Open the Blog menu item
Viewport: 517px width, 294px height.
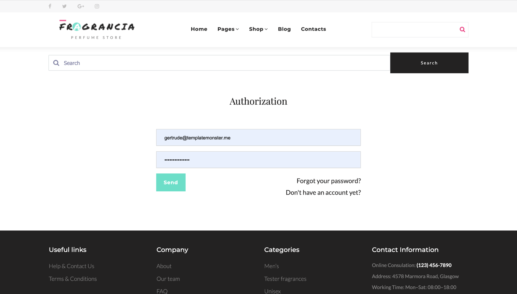click(284, 29)
